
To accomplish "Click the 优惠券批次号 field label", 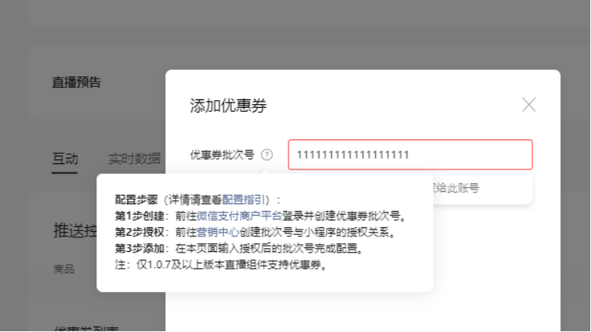I will pos(222,155).
